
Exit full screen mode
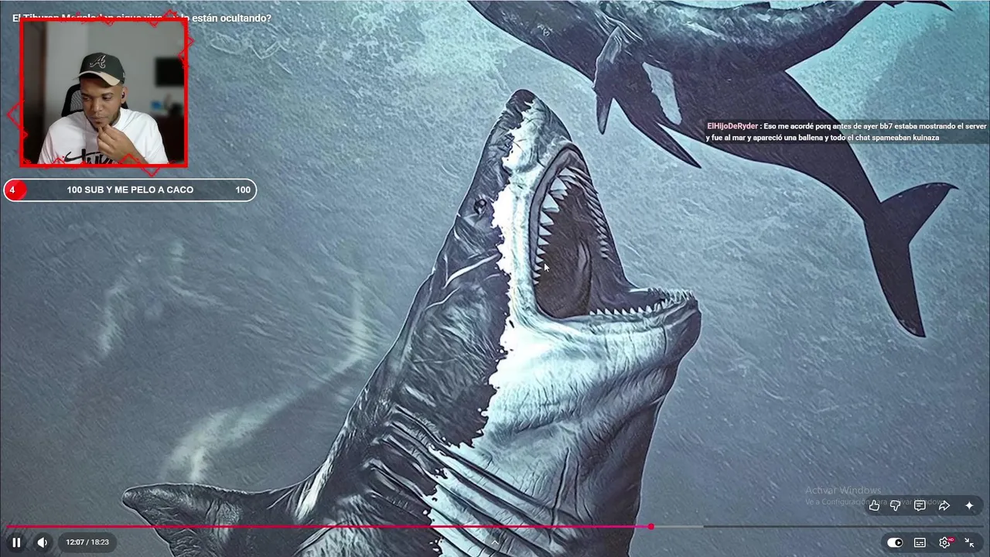coord(969,542)
